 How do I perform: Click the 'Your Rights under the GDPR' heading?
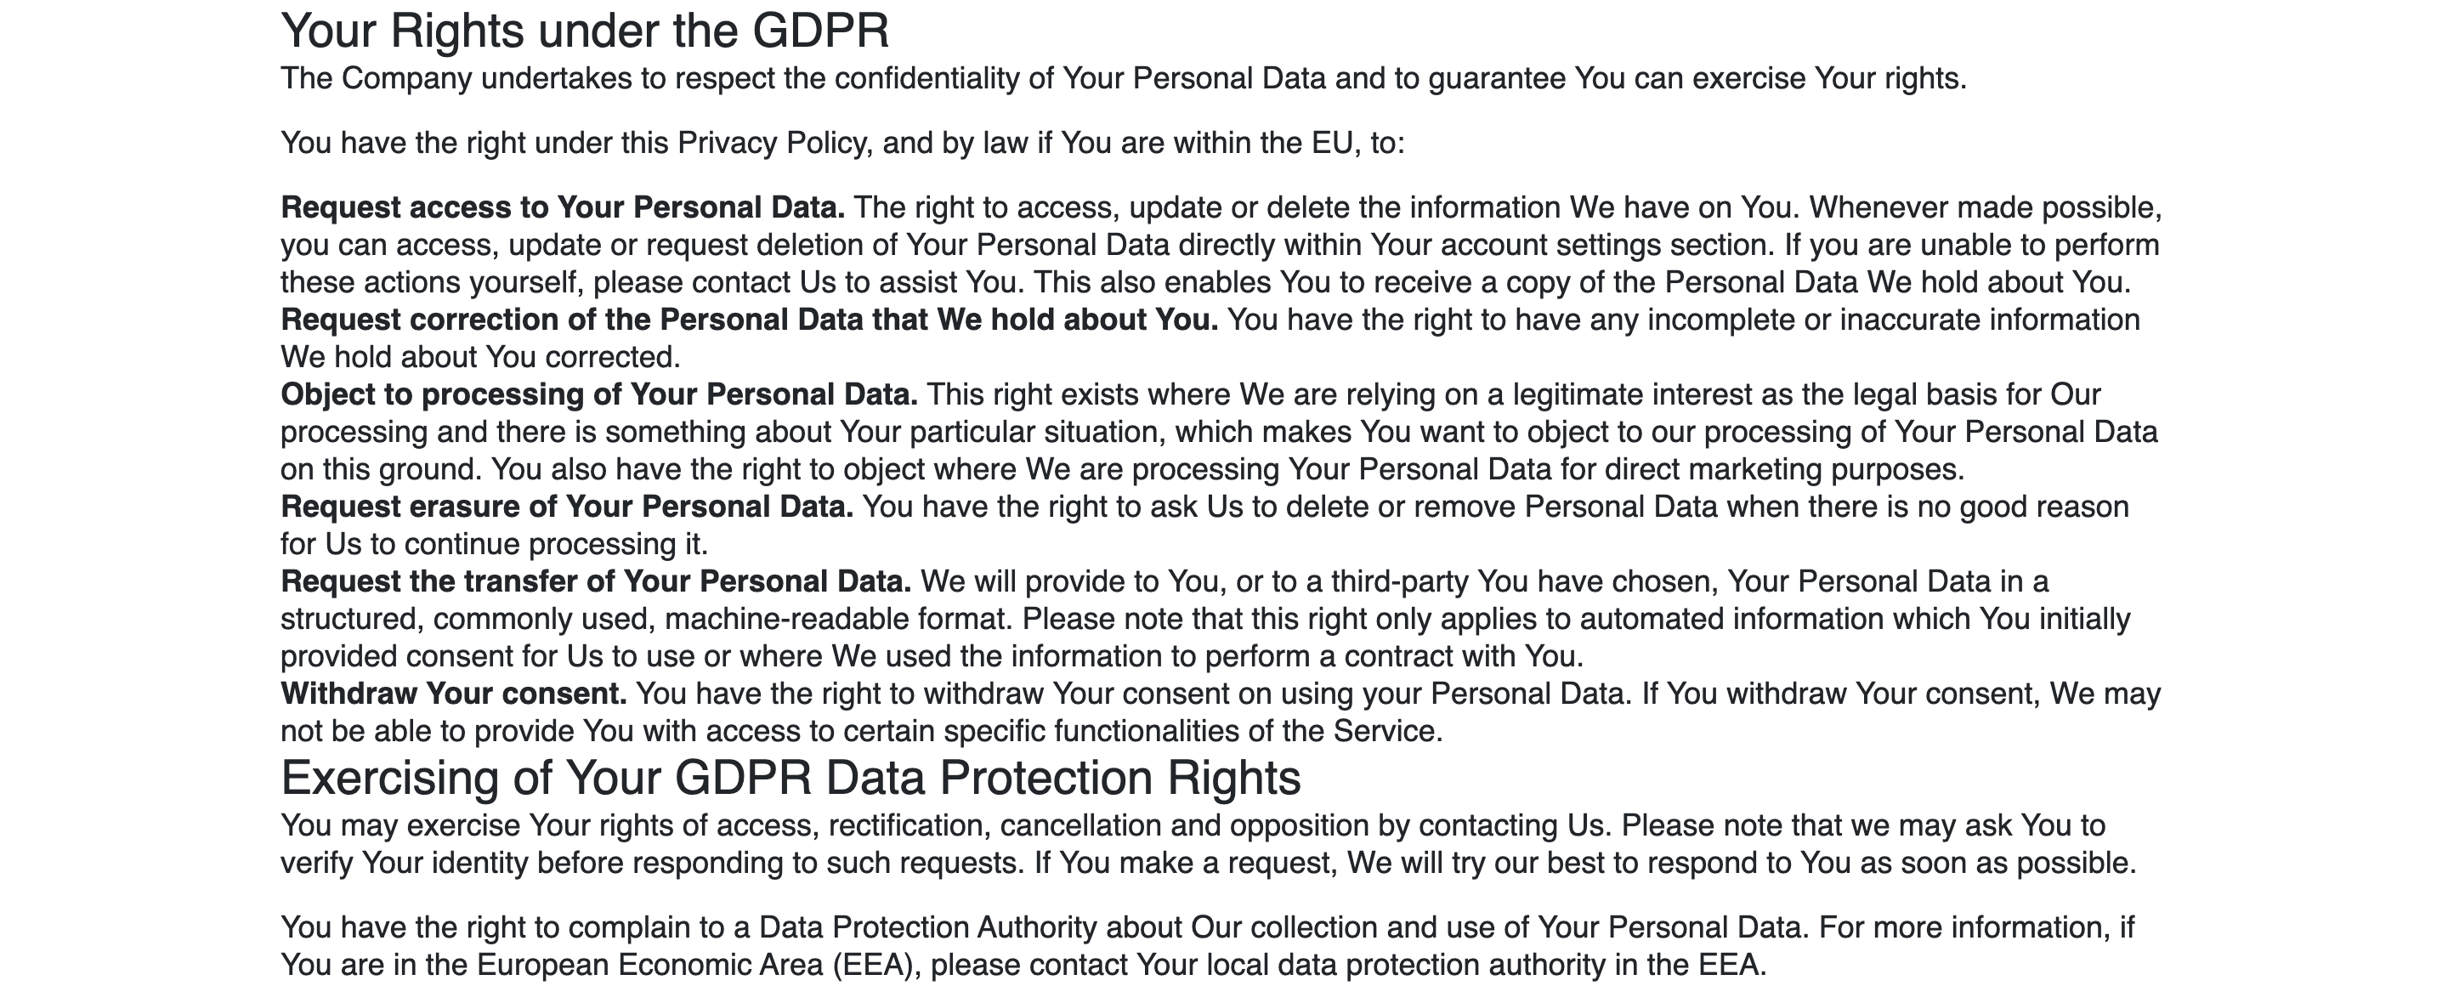585,31
